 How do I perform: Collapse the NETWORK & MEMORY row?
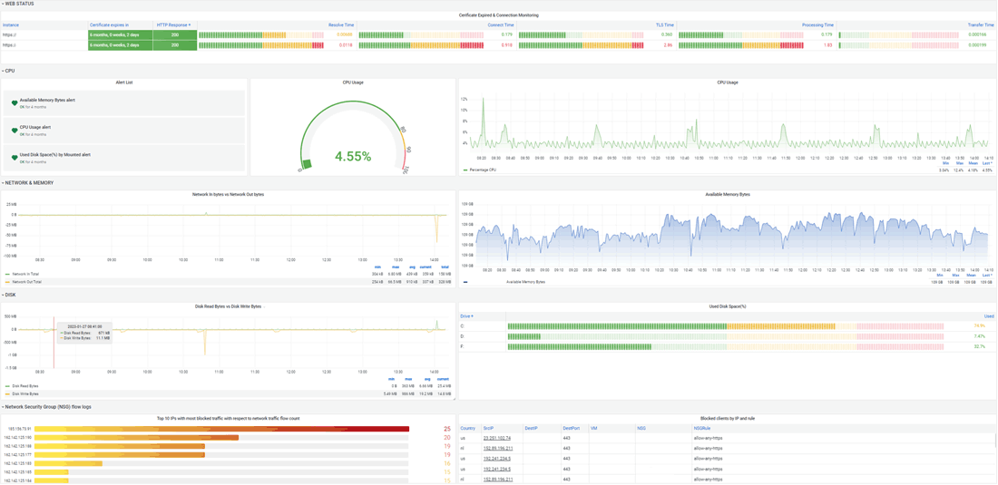click(x=29, y=183)
